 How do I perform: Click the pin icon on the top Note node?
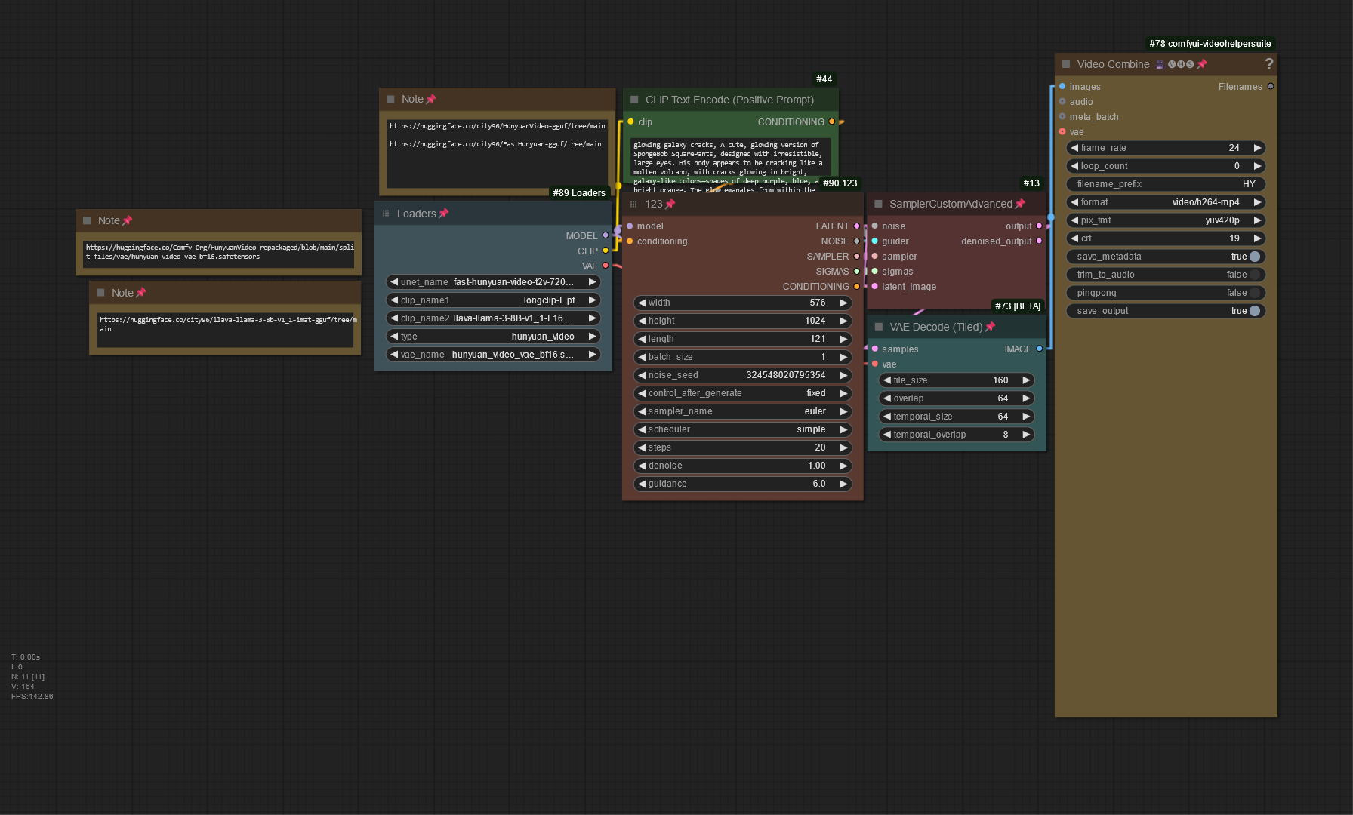pos(430,99)
